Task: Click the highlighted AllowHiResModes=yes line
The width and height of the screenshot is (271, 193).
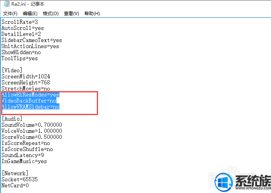Action: click(x=30, y=95)
